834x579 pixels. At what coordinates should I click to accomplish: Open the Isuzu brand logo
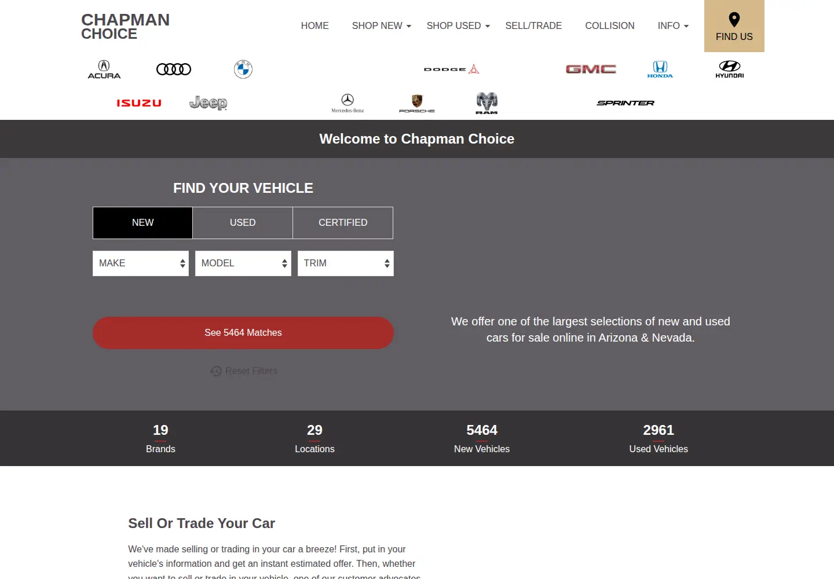click(x=139, y=103)
